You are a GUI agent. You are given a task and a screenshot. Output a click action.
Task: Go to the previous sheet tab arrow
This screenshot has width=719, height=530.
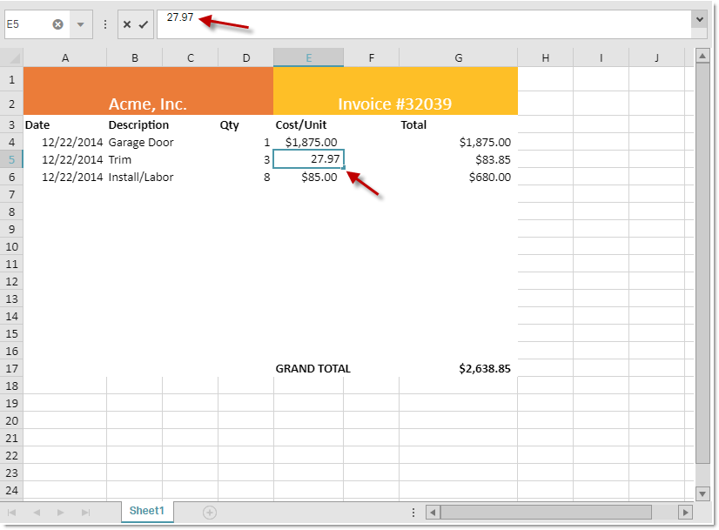pos(37,513)
